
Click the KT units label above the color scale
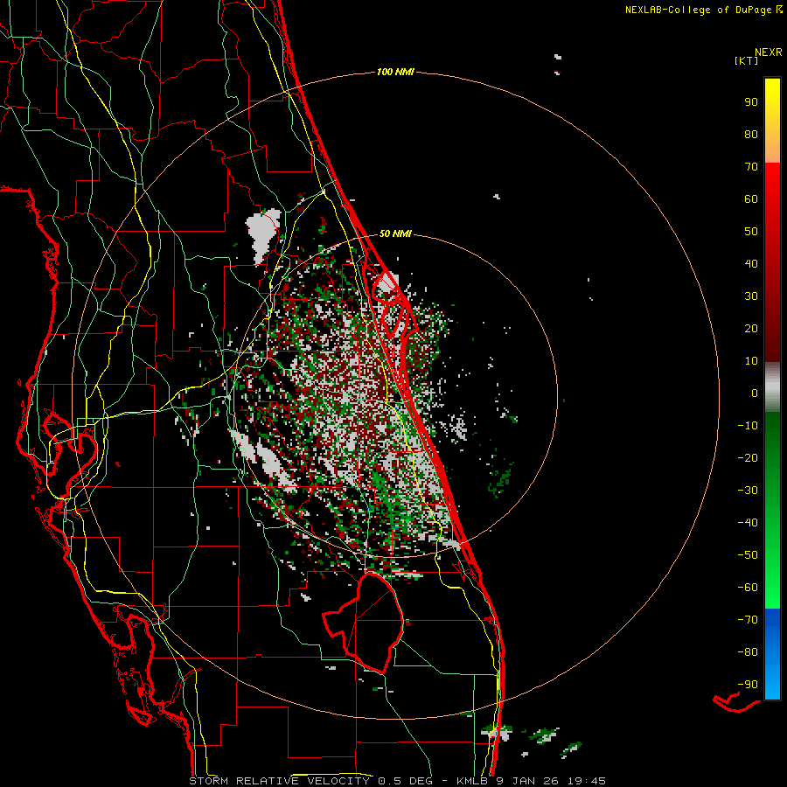point(747,60)
